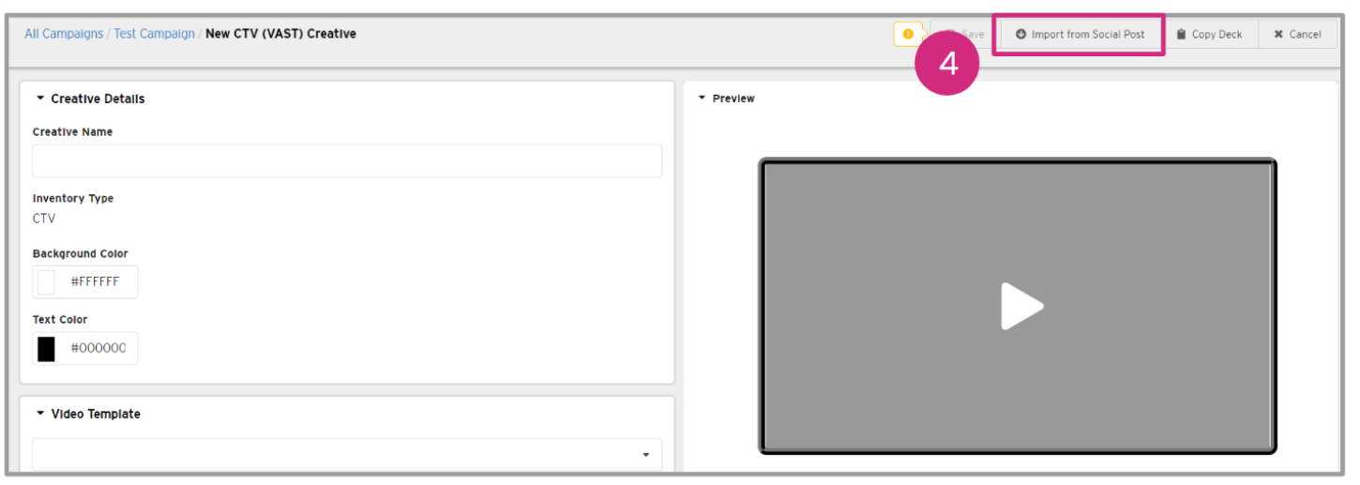Click the clipboard icon on Copy Deck
Image resolution: width=1360 pixels, height=485 pixels.
pyautogui.click(x=1182, y=35)
